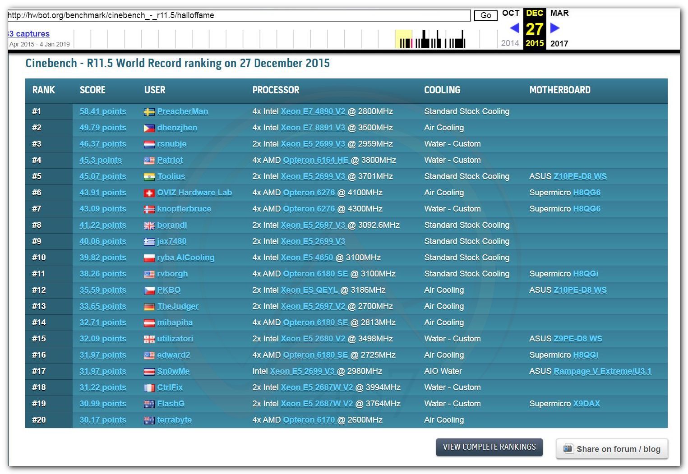Open the 58.41 points score

click(103, 112)
